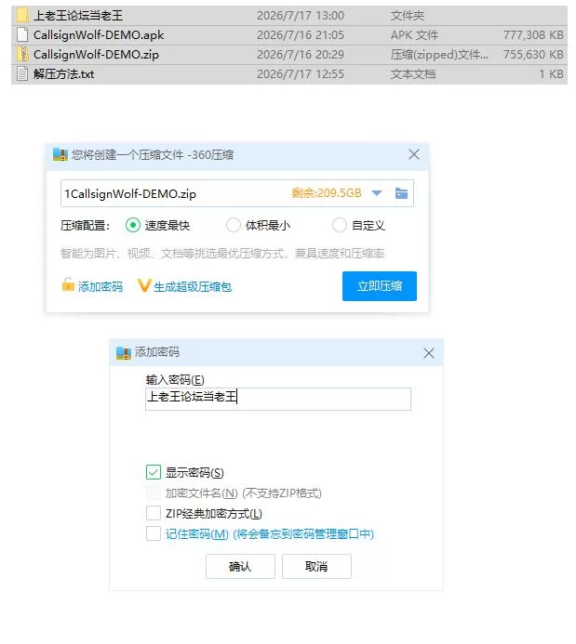Click the 解压方法.txt document icon
The height and width of the screenshot is (644, 576).
[22, 74]
